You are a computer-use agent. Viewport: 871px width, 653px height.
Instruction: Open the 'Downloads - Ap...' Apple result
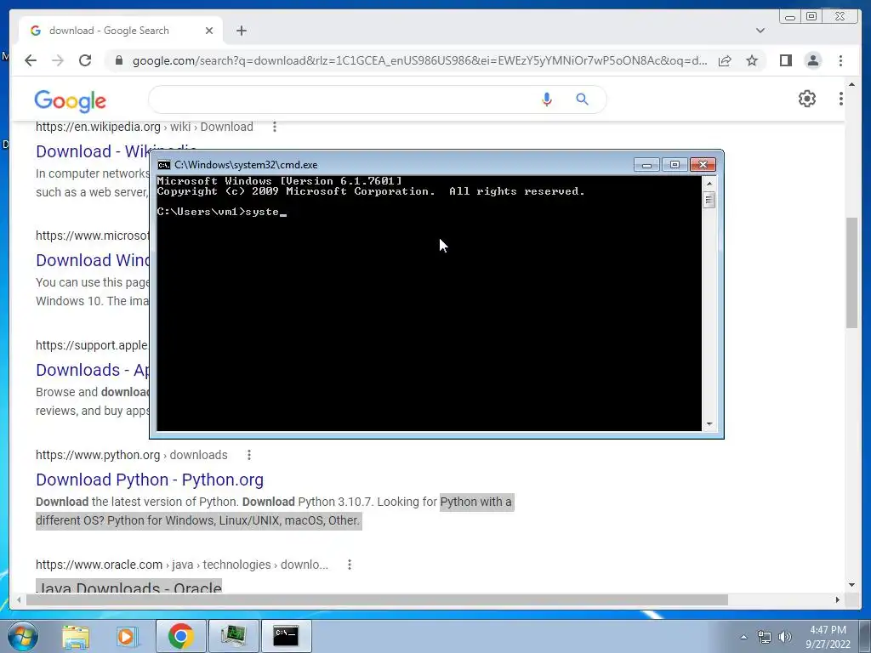[93, 370]
